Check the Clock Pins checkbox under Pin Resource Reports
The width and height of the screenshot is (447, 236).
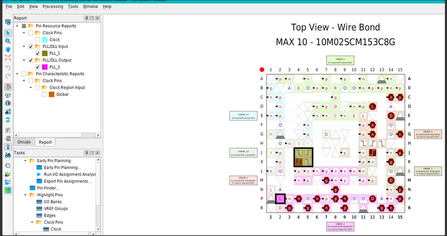31,33
